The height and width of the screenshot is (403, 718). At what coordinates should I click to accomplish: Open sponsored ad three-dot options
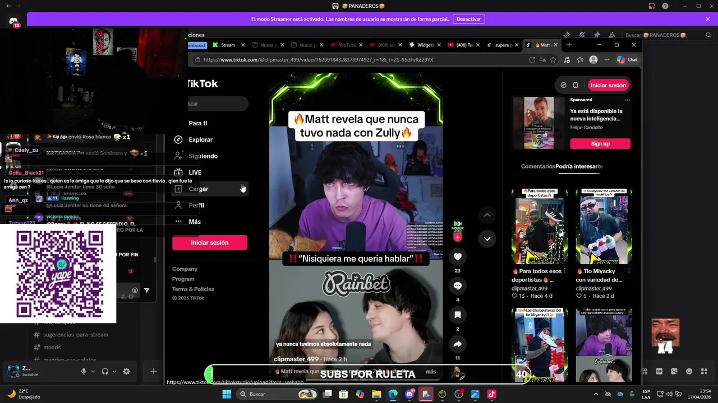pos(627,100)
